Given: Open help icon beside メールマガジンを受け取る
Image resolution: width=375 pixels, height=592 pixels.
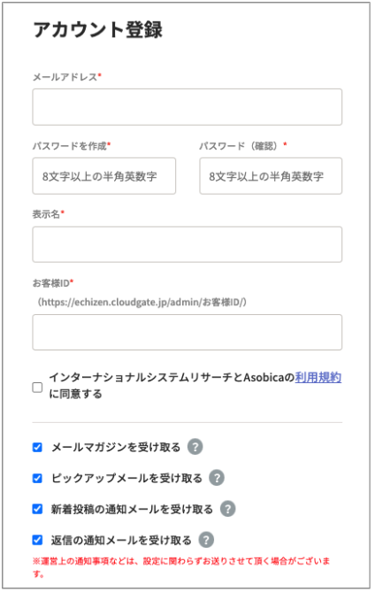Looking at the screenshot, I should pyautogui.click(x=195, y=447).
